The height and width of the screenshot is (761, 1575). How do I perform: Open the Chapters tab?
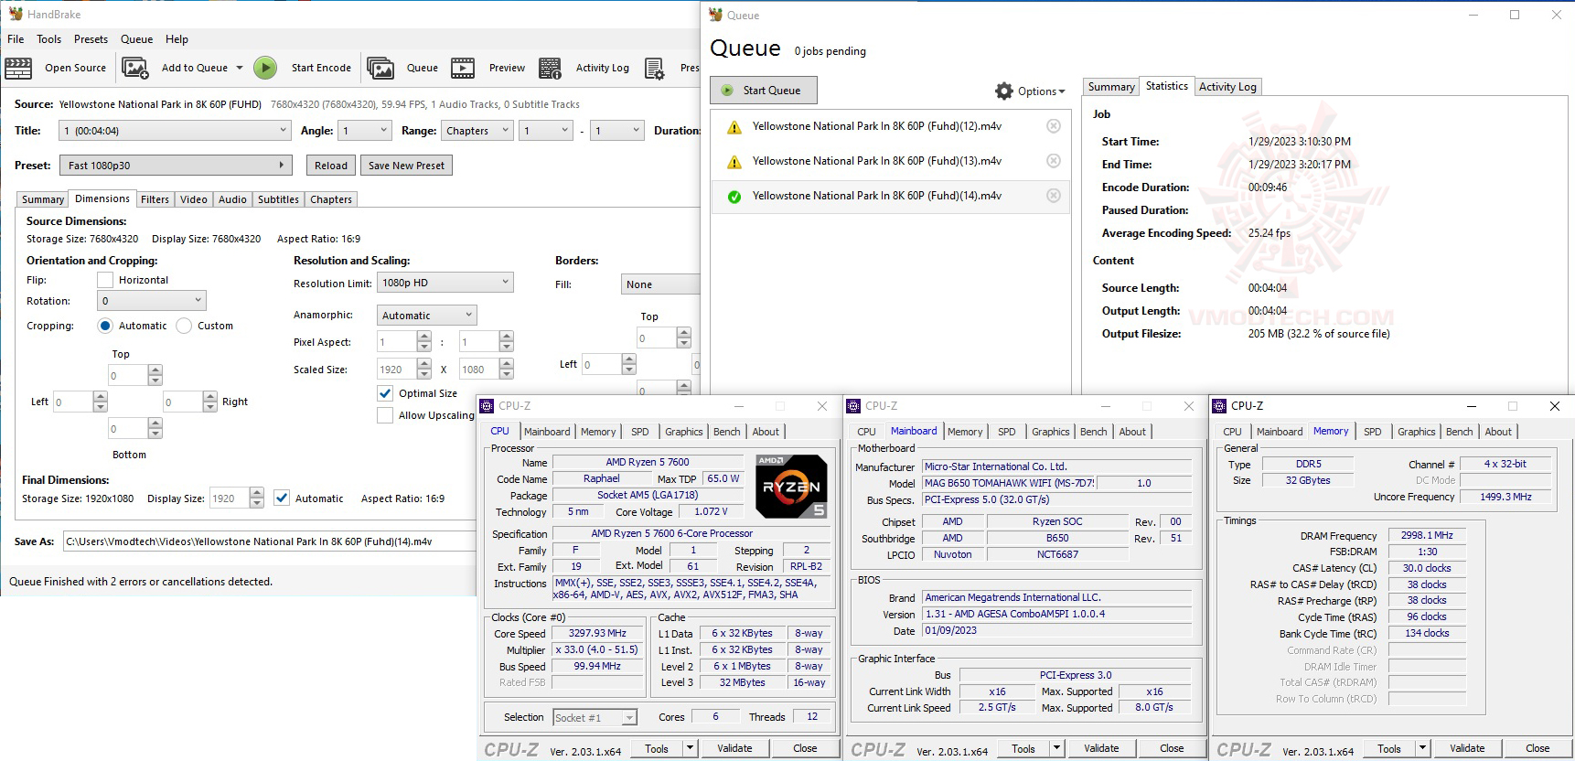[x=331, y=199]
